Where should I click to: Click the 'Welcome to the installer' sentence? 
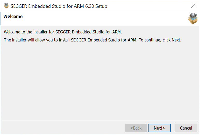63,32
